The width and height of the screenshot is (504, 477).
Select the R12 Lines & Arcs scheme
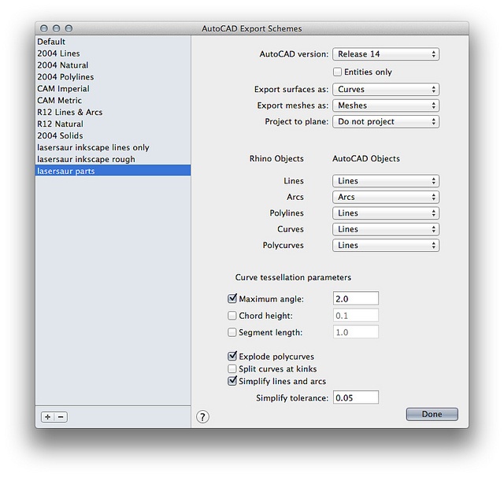tap(113, 112)
